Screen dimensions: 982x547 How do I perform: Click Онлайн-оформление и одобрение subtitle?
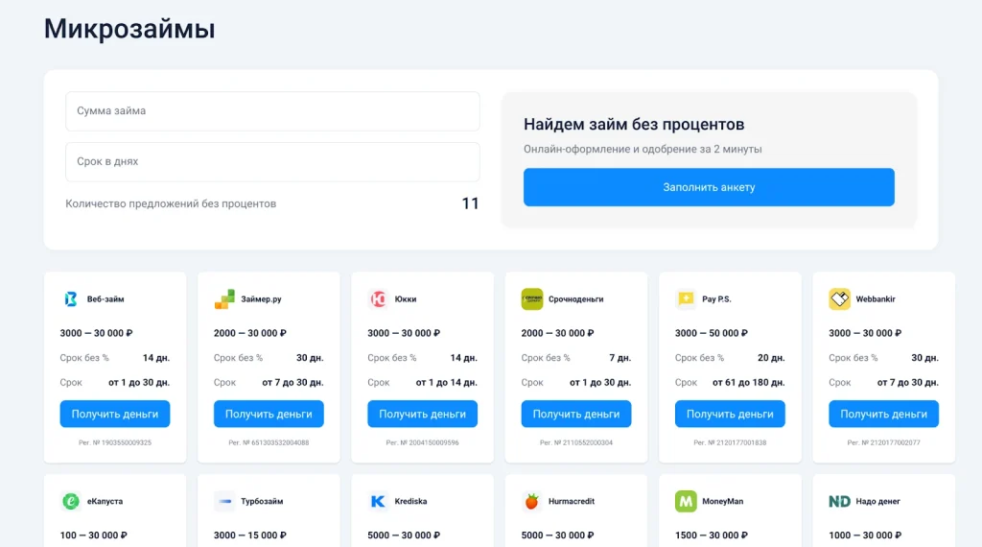point(643,149)
